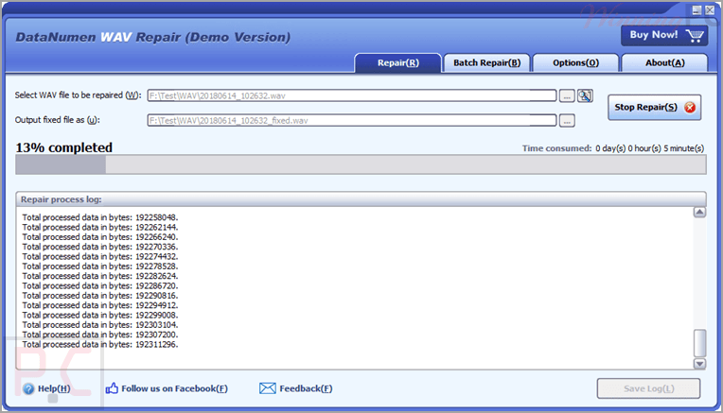Click the Time consumed value text
The image size is (723, 413).
(650, 148)
